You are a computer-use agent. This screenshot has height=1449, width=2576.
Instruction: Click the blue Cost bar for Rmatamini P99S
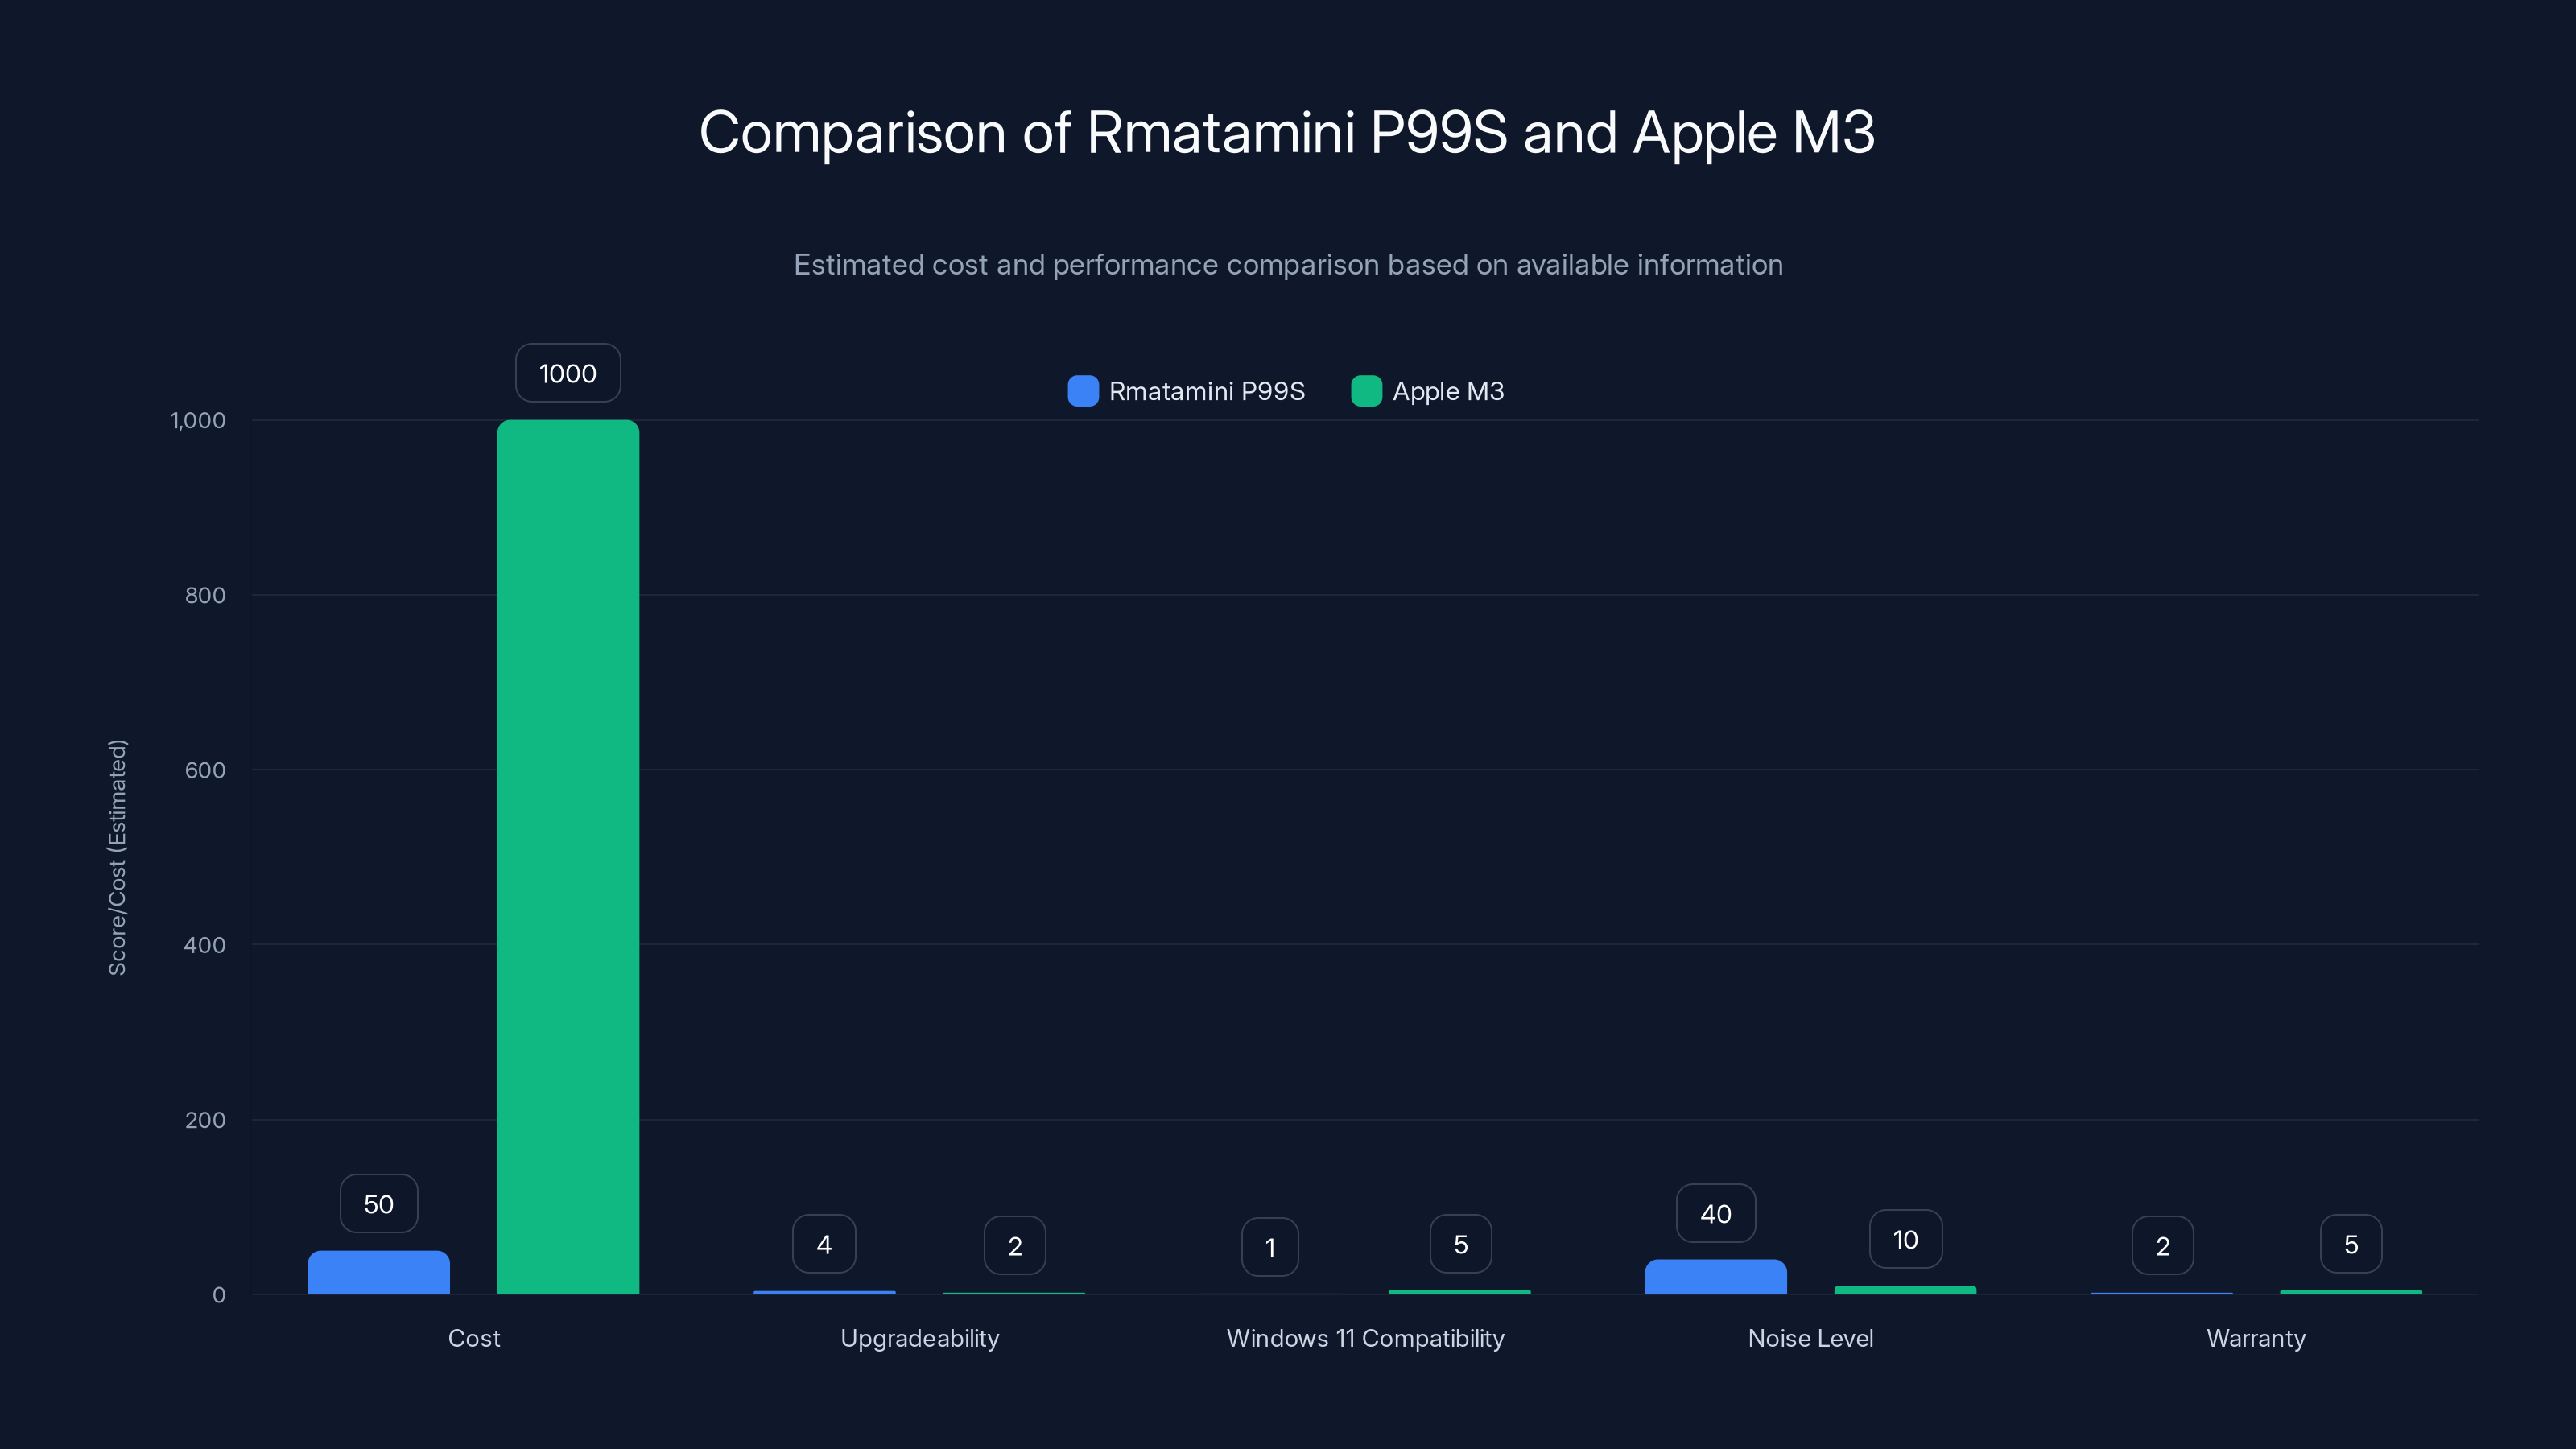click(378, 1275)
